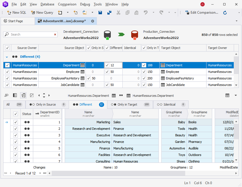This screenshot has height=187, width=242.
Task: Clear the search field with red X
Action: tap(55, 34)
